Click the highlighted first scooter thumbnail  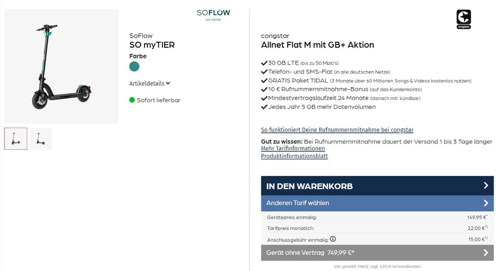[x=15, y=138]
